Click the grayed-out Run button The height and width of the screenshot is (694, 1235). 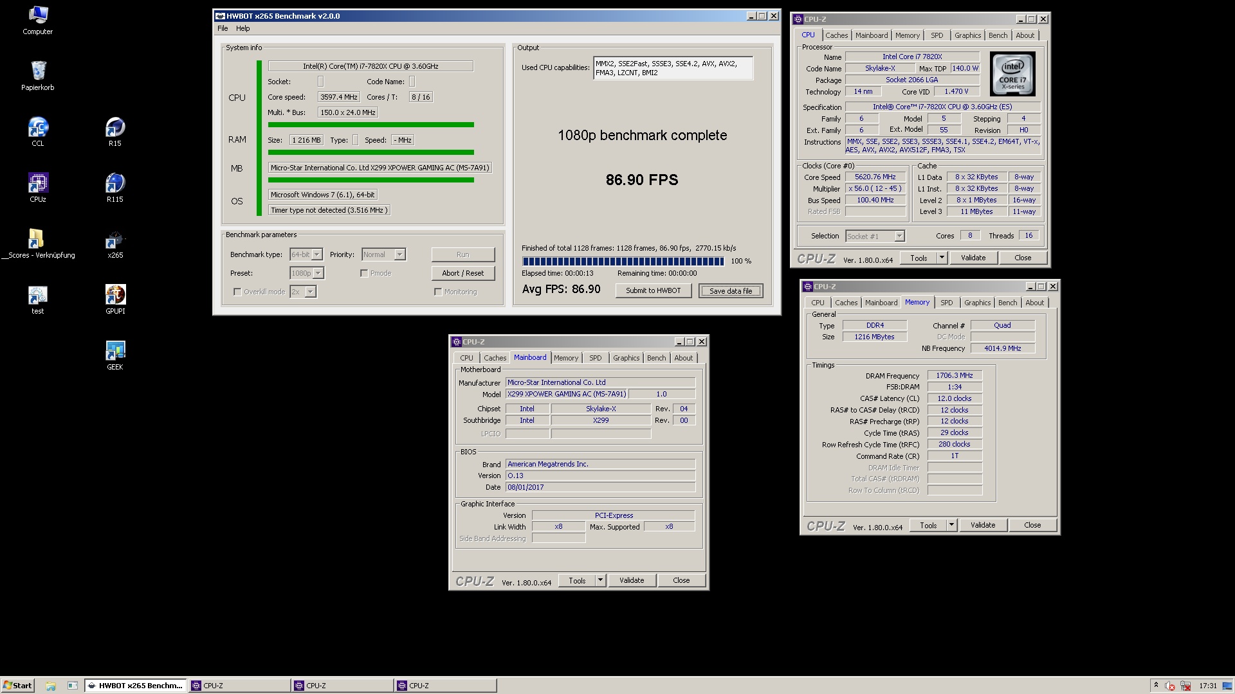pos(462,254)
